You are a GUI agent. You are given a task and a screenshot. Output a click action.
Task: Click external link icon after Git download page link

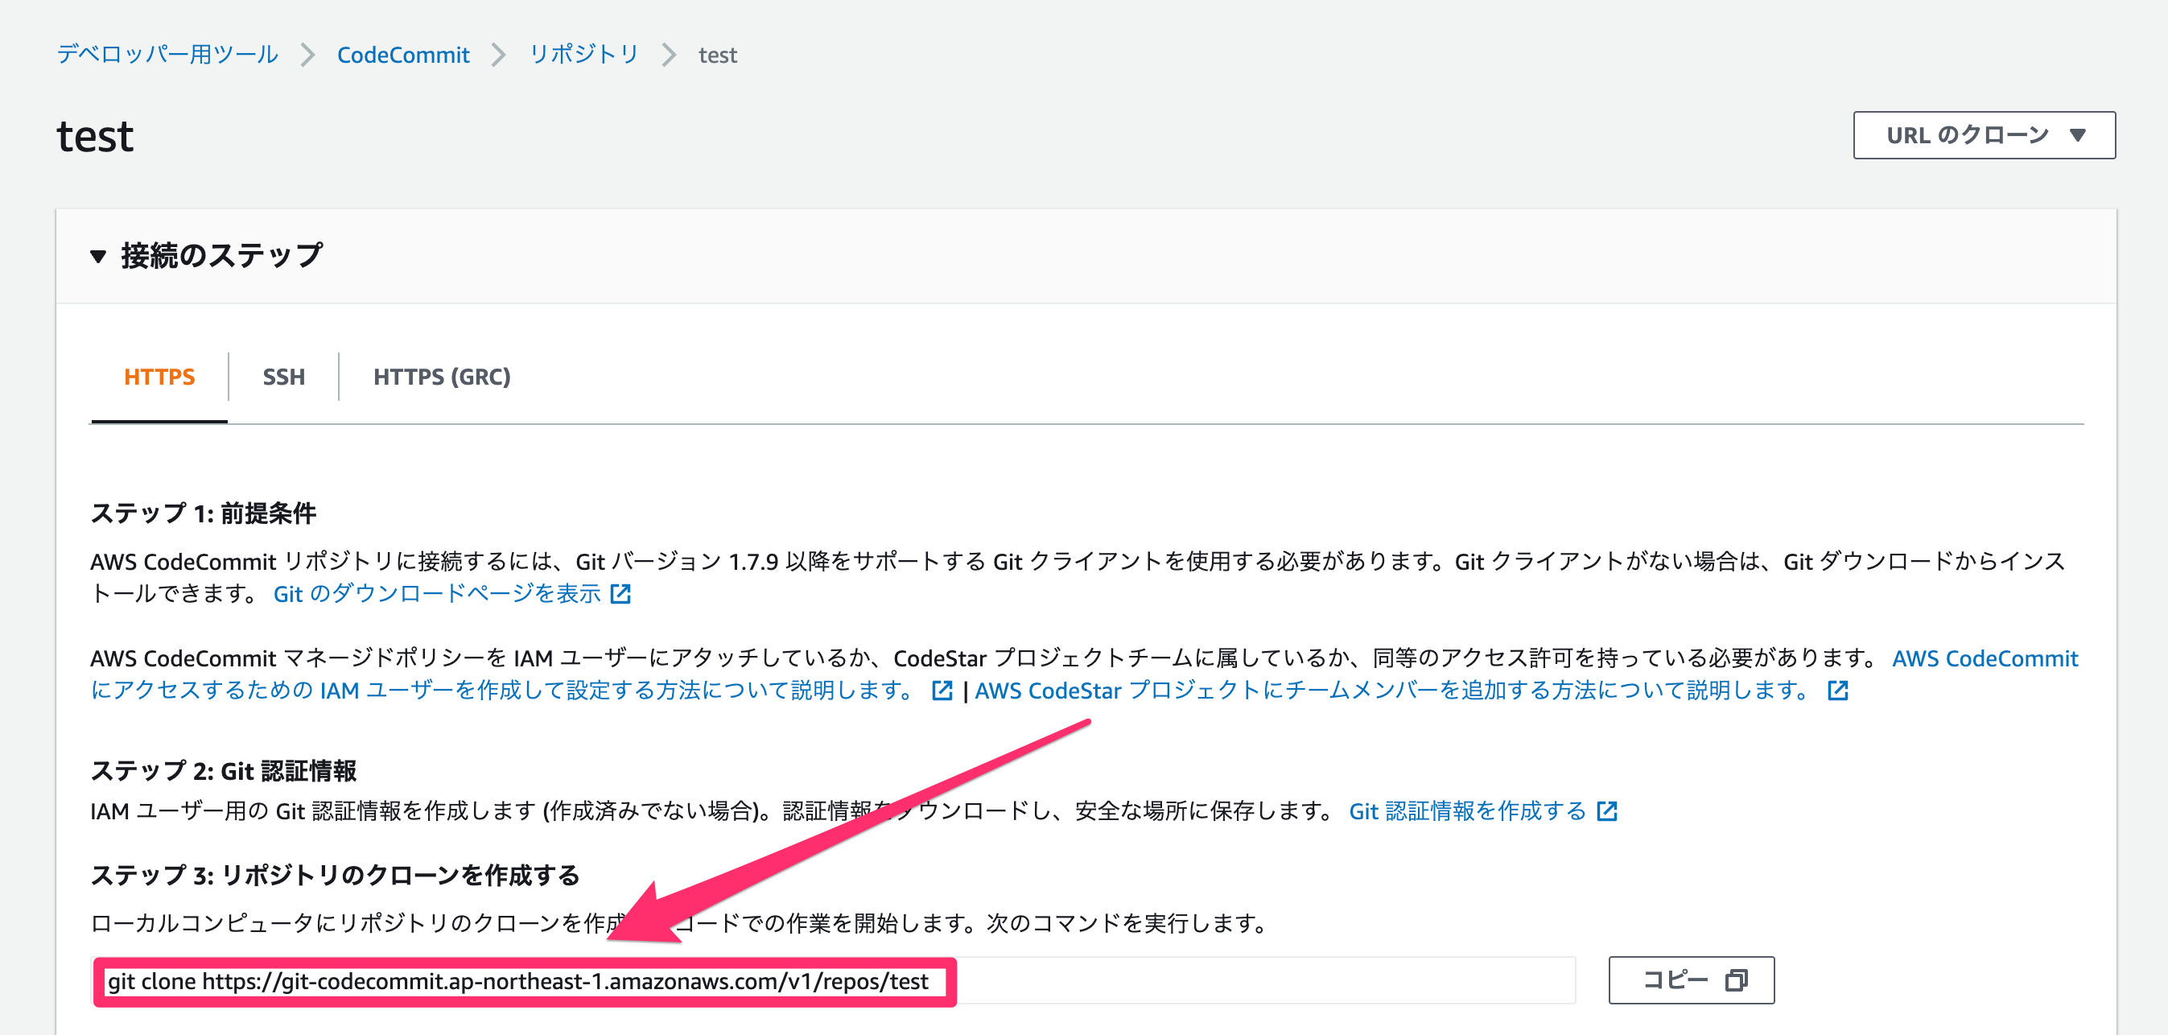[x=620, y=594]
